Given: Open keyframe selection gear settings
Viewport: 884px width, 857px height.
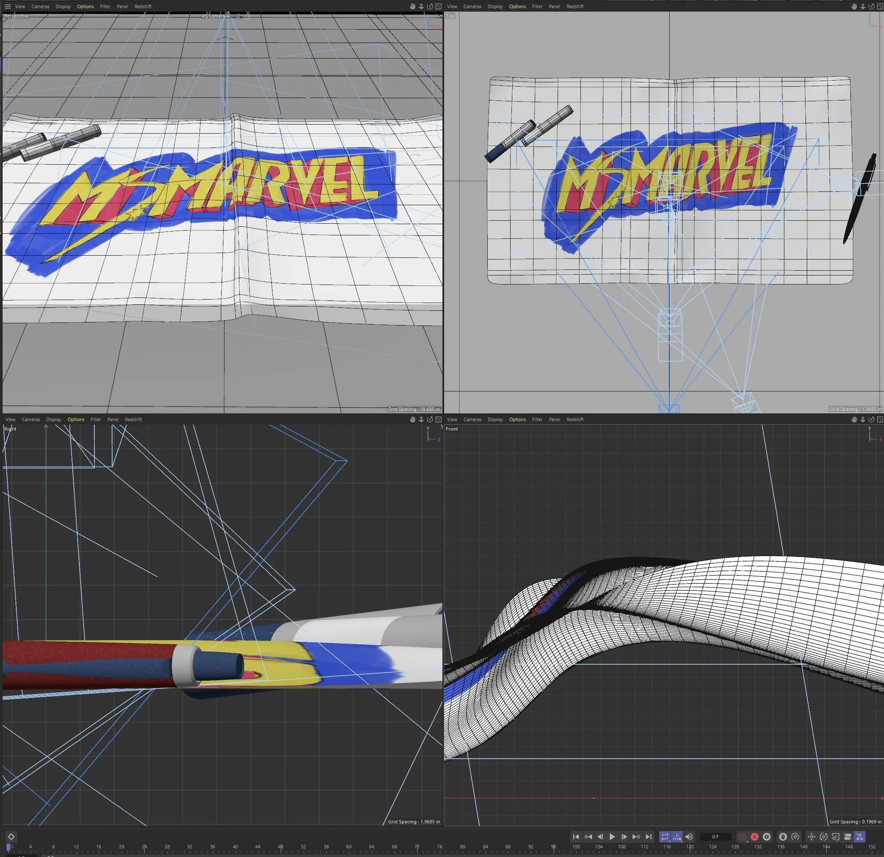Looking at the screenshot, I should point(766,836).
